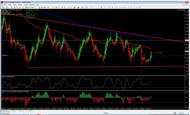Screen dimensions: 190x115
Task: Open the Periods clock icon
Action: pos(78,7)
